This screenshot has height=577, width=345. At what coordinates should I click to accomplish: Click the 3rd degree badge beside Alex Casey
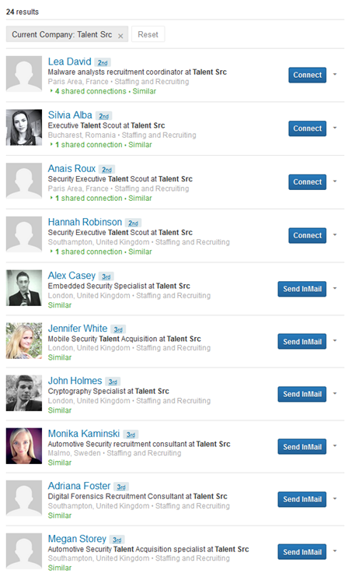106,276
